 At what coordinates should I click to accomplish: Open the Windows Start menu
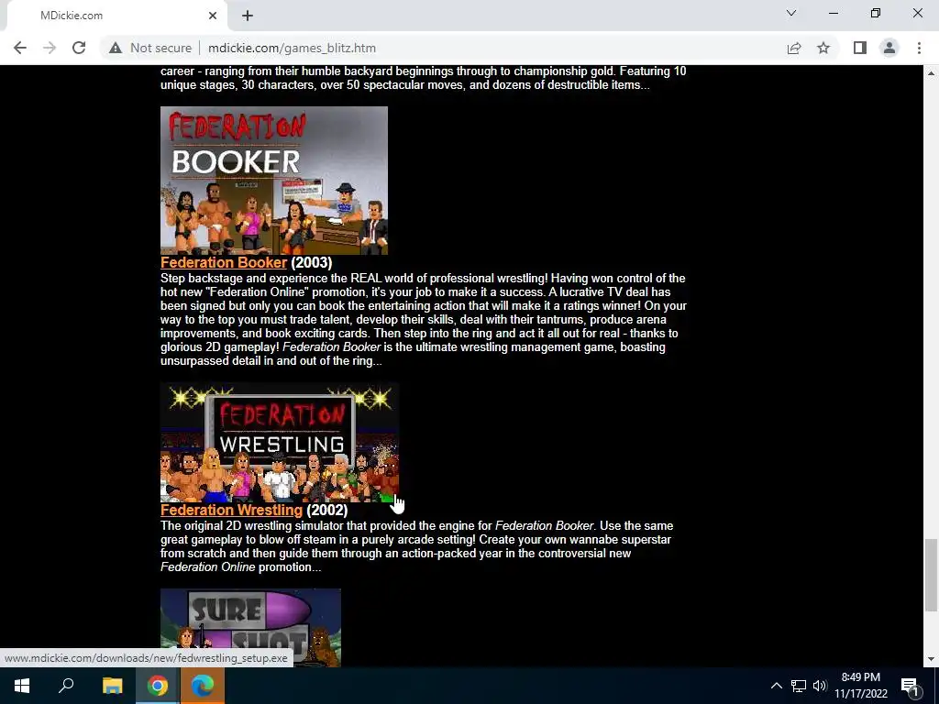tap(22, 686)
